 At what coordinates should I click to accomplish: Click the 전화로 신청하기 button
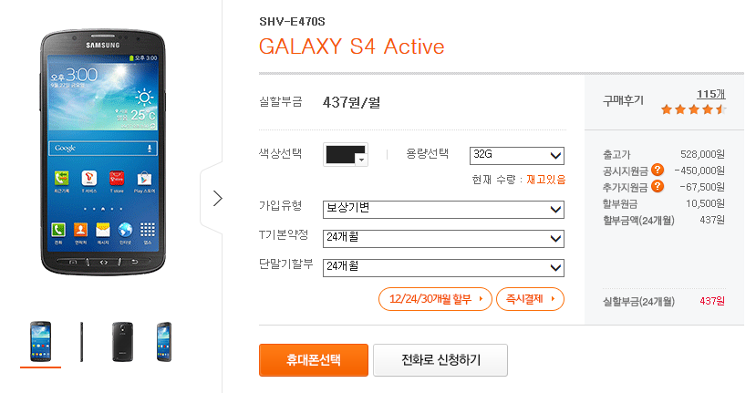(440, 360)
